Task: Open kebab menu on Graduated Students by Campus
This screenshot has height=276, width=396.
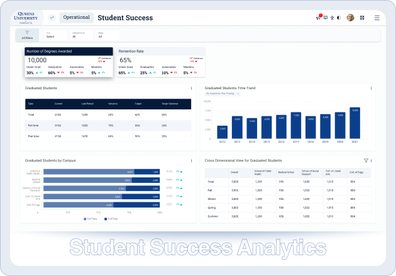Action: 192,161
